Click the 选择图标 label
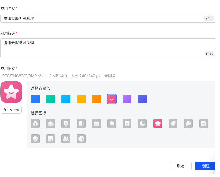The width and height of the screenshot is (220, 177). [39, 113]
